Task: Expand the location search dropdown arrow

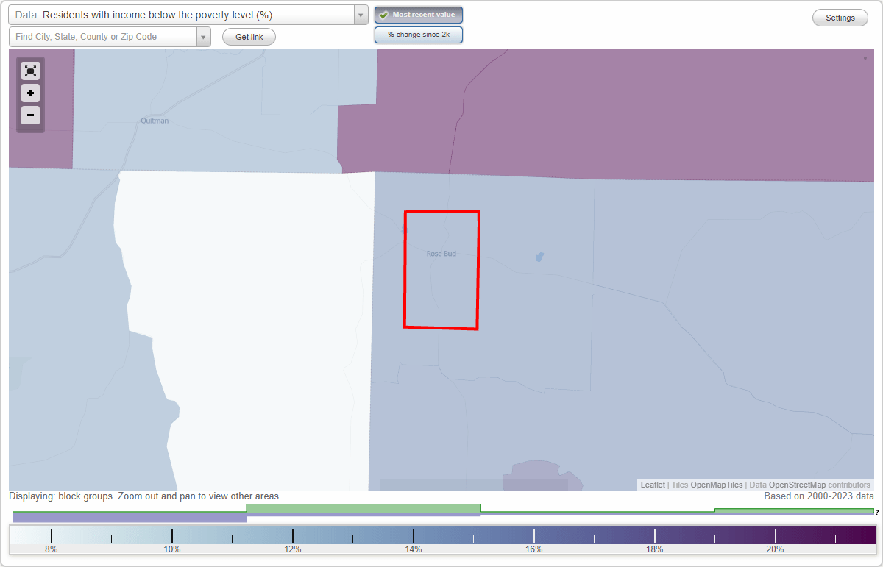Action: click(204, 35)
